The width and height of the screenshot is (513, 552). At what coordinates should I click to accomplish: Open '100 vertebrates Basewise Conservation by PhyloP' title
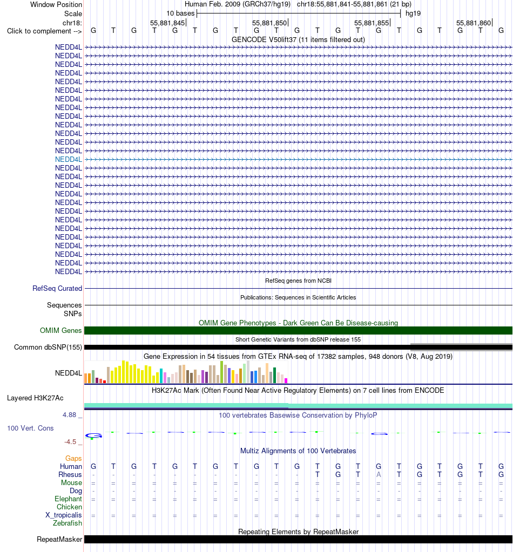tap(298, 415)
